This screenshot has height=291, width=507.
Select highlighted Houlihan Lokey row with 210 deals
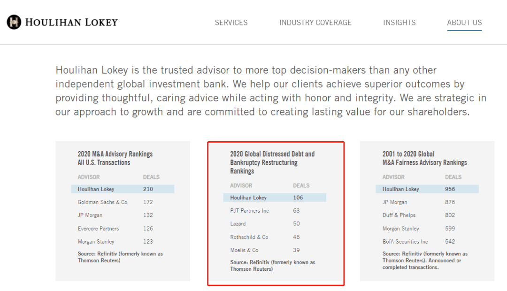coord(123,189)
